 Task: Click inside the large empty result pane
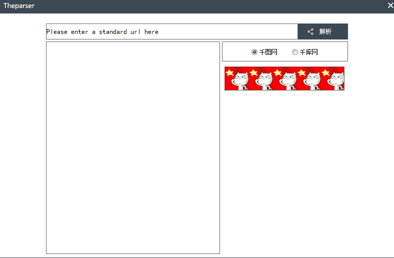133,147
